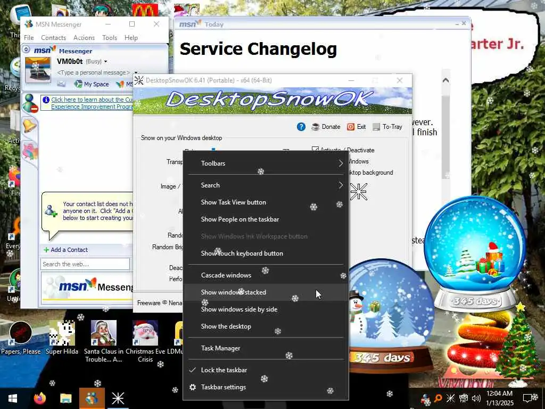
Task: Open Windows Start menu
Action: 13,398
